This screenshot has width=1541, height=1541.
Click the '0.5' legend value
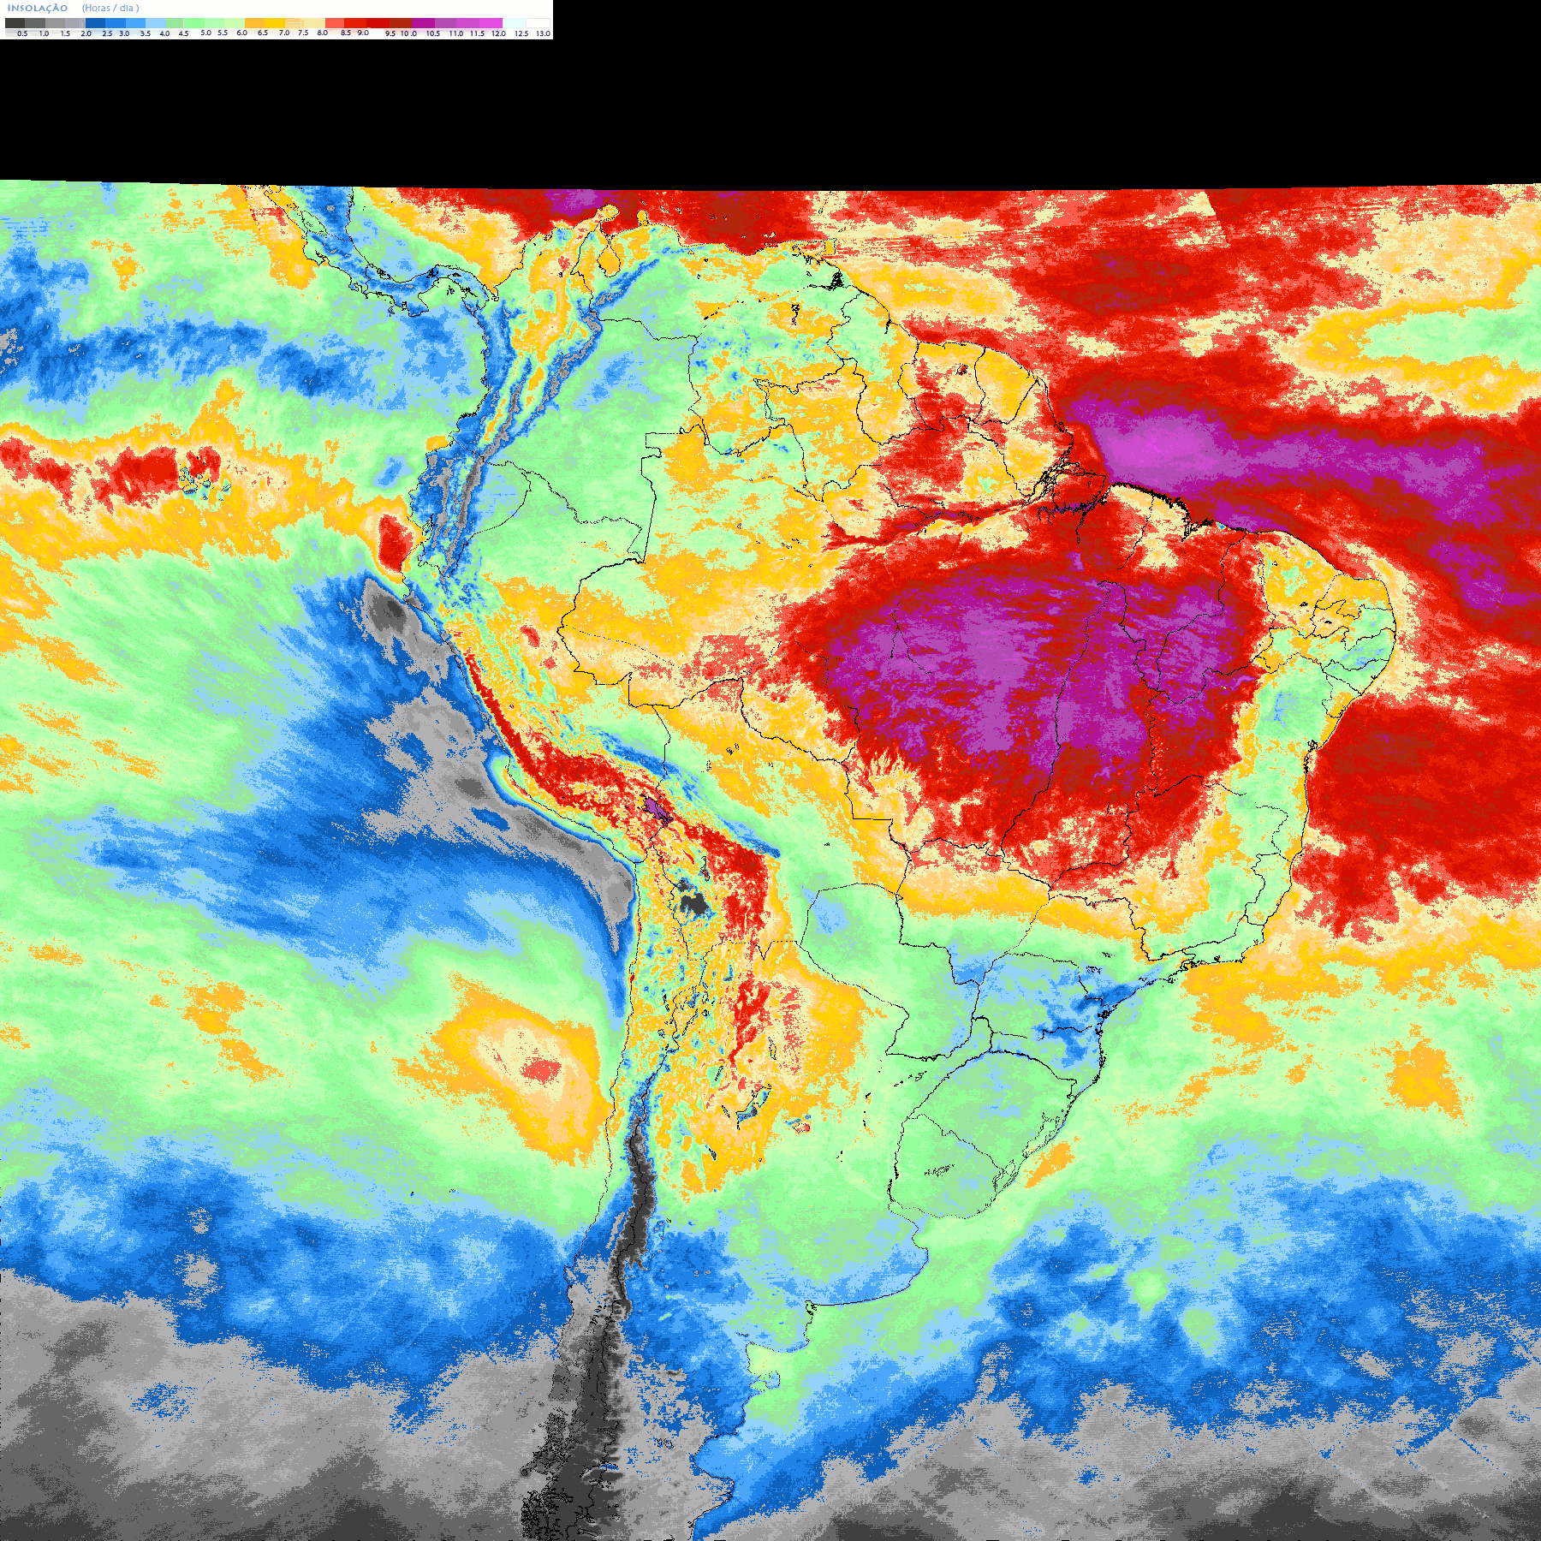[22, 33]
